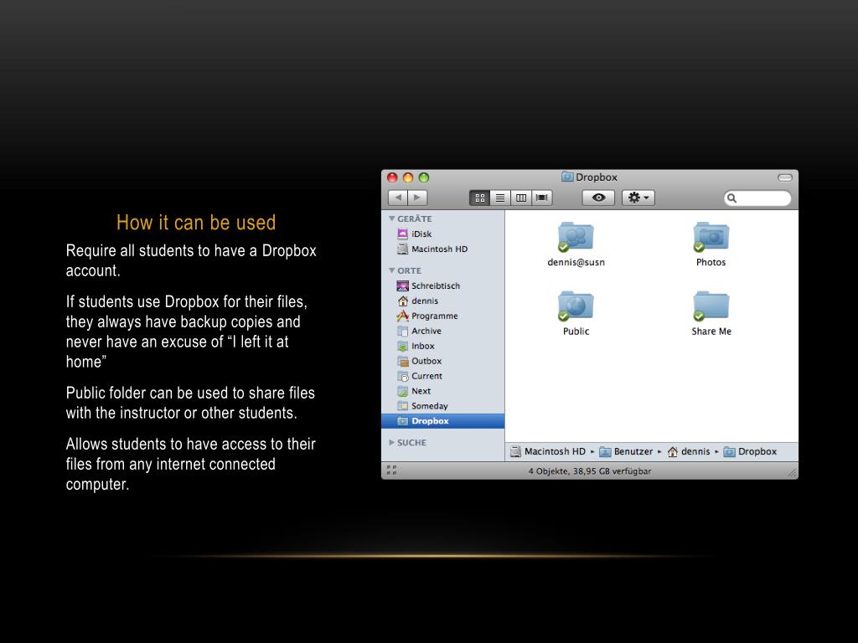Click Dropbox in the path bar
The image size is (858, 643).
750,451
